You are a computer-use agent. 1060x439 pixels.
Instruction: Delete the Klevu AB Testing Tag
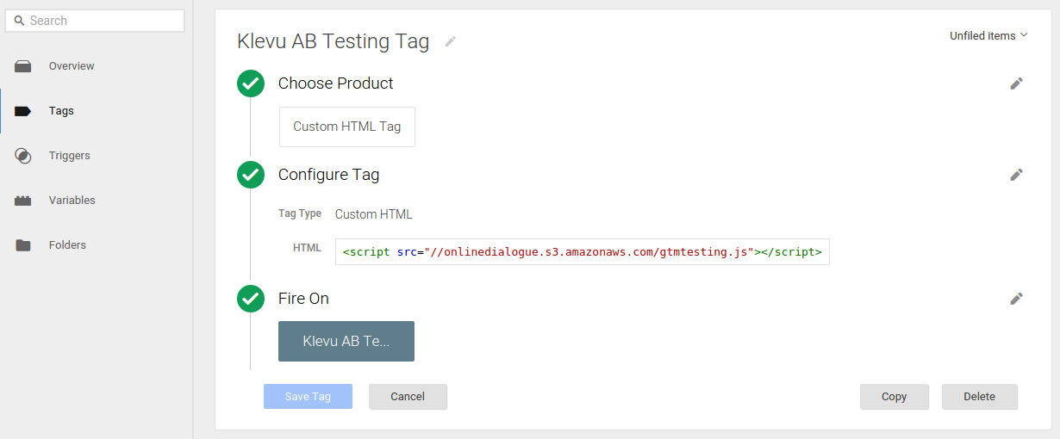pos(979,397)
